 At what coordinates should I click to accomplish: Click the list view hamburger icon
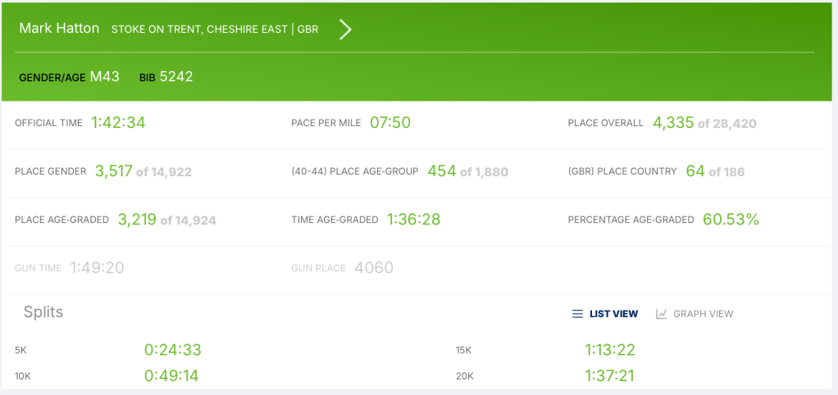577,314
